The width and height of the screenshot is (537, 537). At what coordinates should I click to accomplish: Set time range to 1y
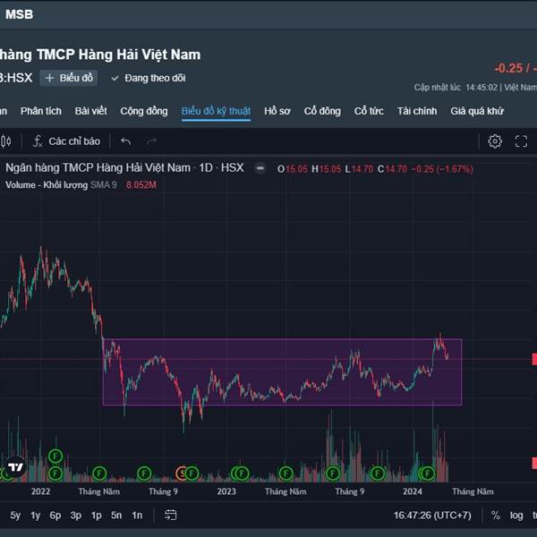pyautogui.click(x=35, y=516)
